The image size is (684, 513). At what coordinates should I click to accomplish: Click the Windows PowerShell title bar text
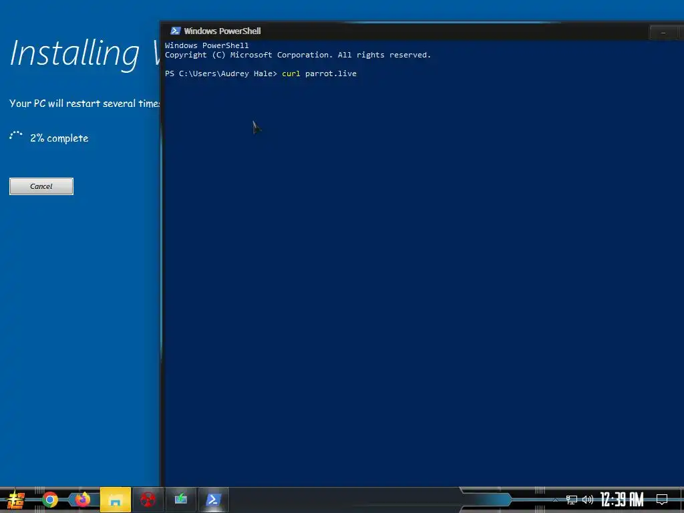pos(222,31)
